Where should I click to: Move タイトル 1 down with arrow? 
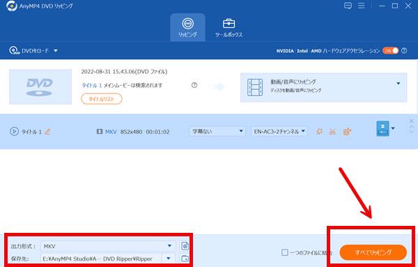(x=411, y=131)
